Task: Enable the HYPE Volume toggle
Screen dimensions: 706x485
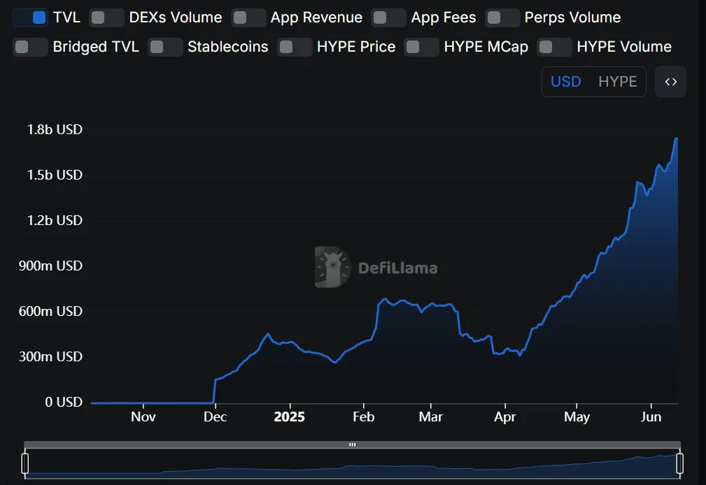Action: tap(554, 47)
